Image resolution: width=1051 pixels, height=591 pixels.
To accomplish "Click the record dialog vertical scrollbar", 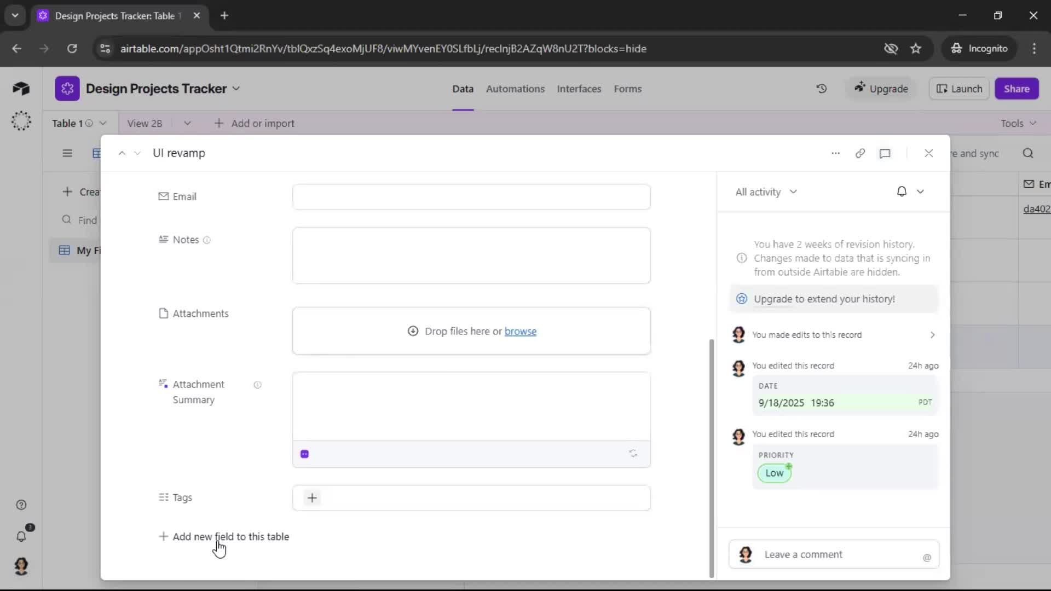I will pos(711,459).
